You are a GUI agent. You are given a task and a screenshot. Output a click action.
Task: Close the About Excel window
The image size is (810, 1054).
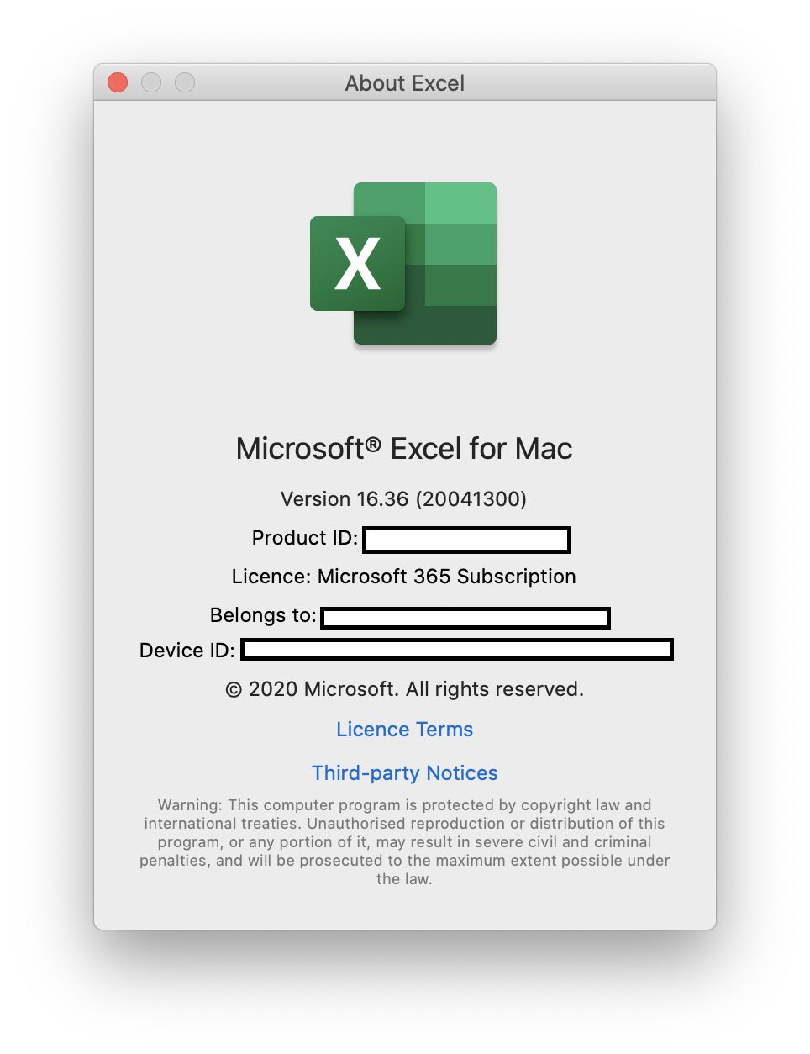pyautogui.click(x=118, y=82)
